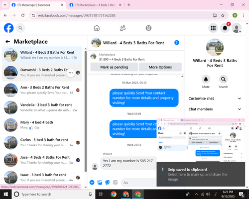249x199 pixels.
Task: Click the chat header title Willard 4 Beds
Action: point(133,43)
